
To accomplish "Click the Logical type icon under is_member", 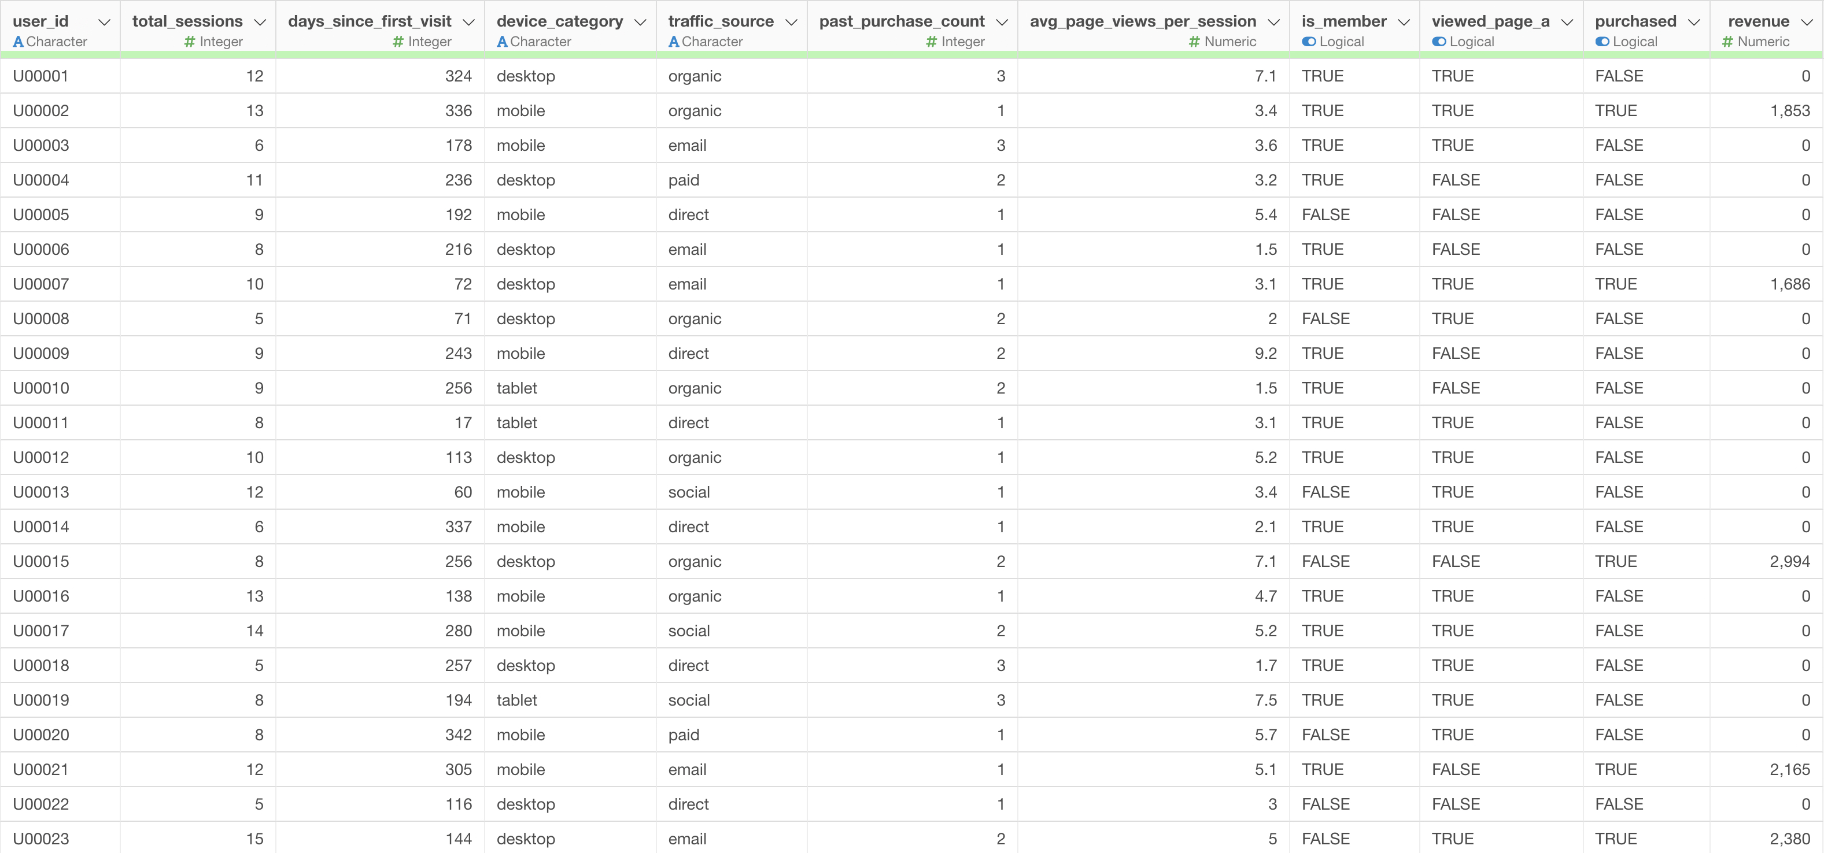I will pyautogui.click(x=1309, y=42).
